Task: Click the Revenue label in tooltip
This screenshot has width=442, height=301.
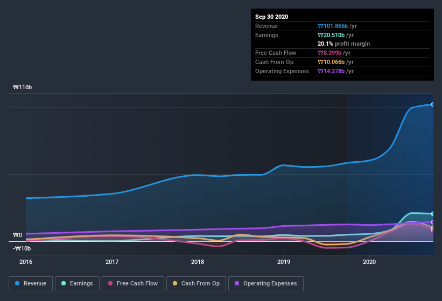Action: coord(266,26)
